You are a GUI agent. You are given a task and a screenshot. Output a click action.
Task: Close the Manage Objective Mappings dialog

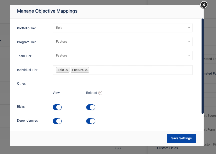click(204, 5)
